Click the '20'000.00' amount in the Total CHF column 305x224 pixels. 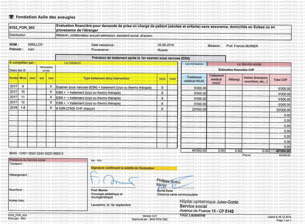click(283, 110)
